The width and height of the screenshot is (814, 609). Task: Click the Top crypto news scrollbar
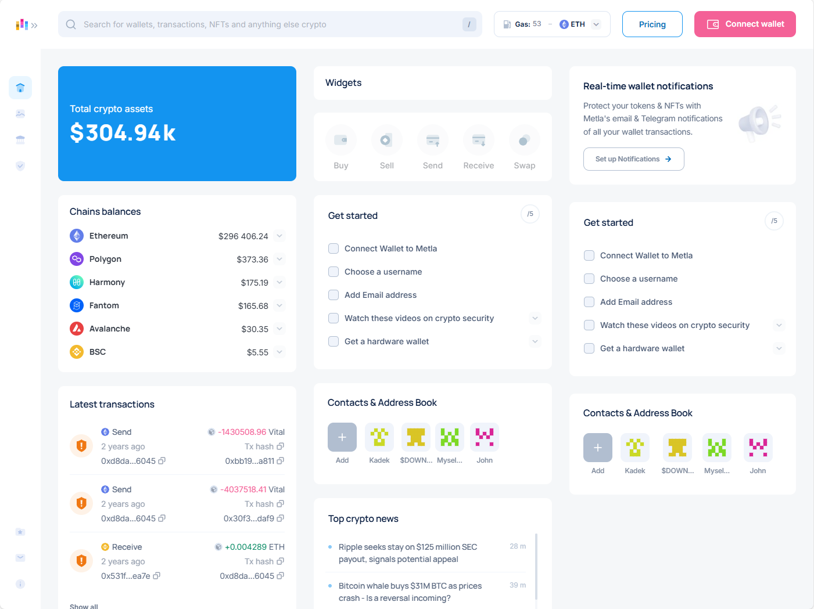536,566
